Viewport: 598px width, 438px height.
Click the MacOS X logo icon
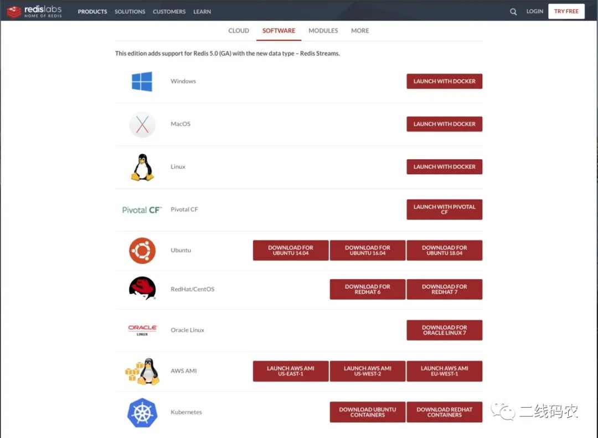142,124
